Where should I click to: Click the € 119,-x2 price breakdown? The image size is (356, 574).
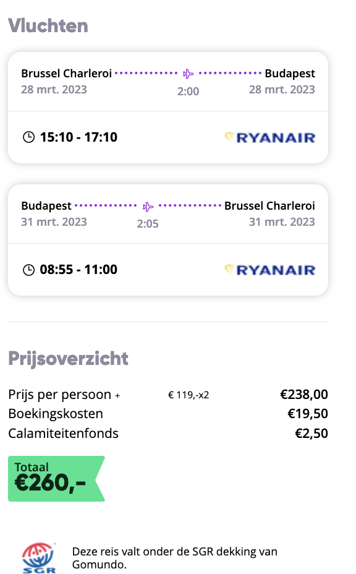click(189, 395)
